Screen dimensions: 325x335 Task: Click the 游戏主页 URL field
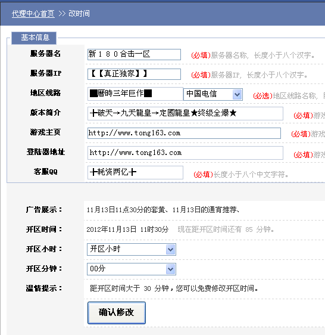pyautogui.click(x=184, y=133)
